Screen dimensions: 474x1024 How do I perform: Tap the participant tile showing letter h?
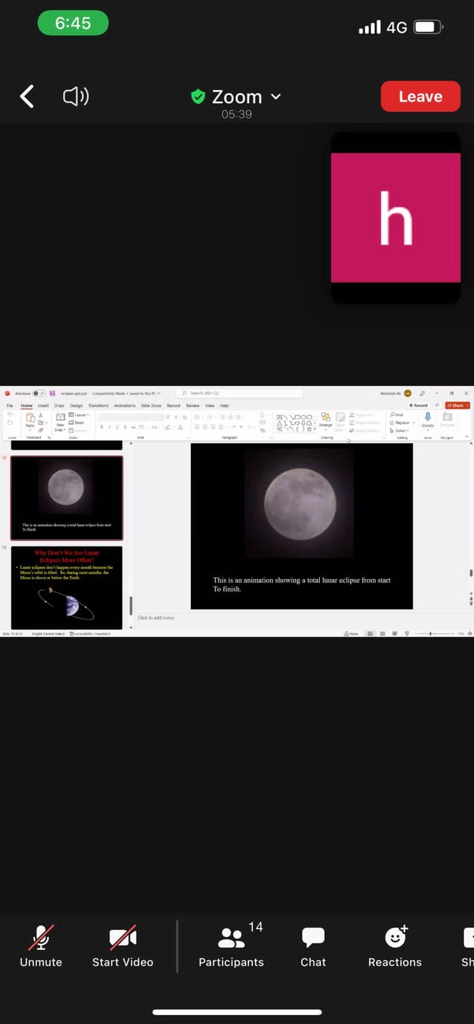click(395, 218)
